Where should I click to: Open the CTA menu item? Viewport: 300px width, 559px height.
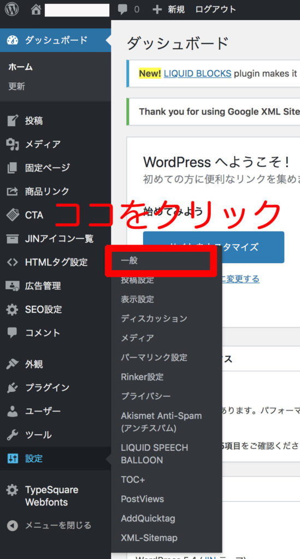pos(34,215)
